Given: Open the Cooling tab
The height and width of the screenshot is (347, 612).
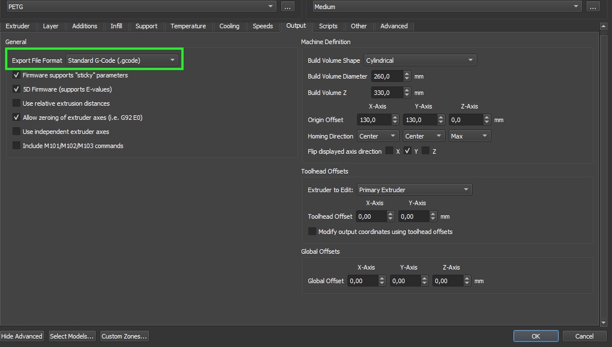Looking at the screenshot, I should (x=229, y=26).
